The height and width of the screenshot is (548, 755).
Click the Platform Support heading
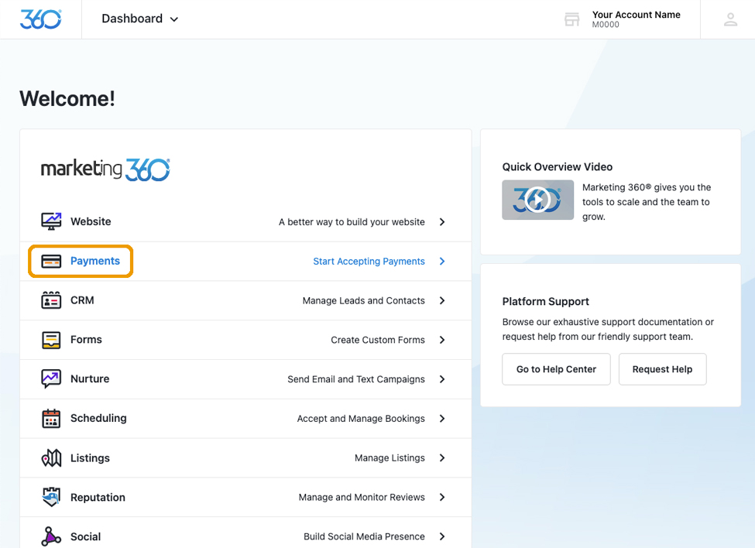click(546, 302)
